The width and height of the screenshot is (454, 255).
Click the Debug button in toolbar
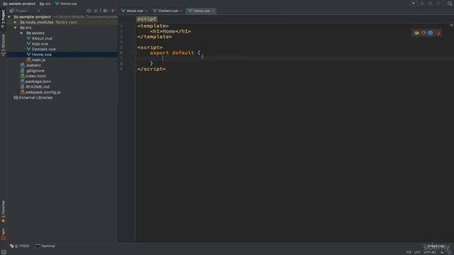[431, 4]
